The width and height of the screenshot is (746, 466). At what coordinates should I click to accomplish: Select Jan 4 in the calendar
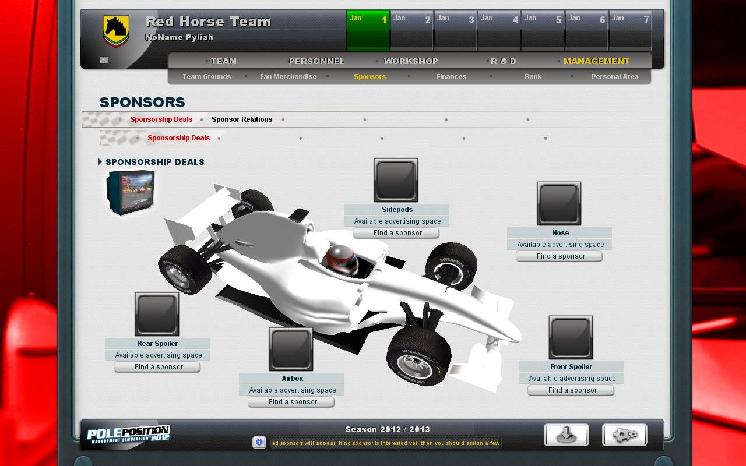click(x=499, y=30)
